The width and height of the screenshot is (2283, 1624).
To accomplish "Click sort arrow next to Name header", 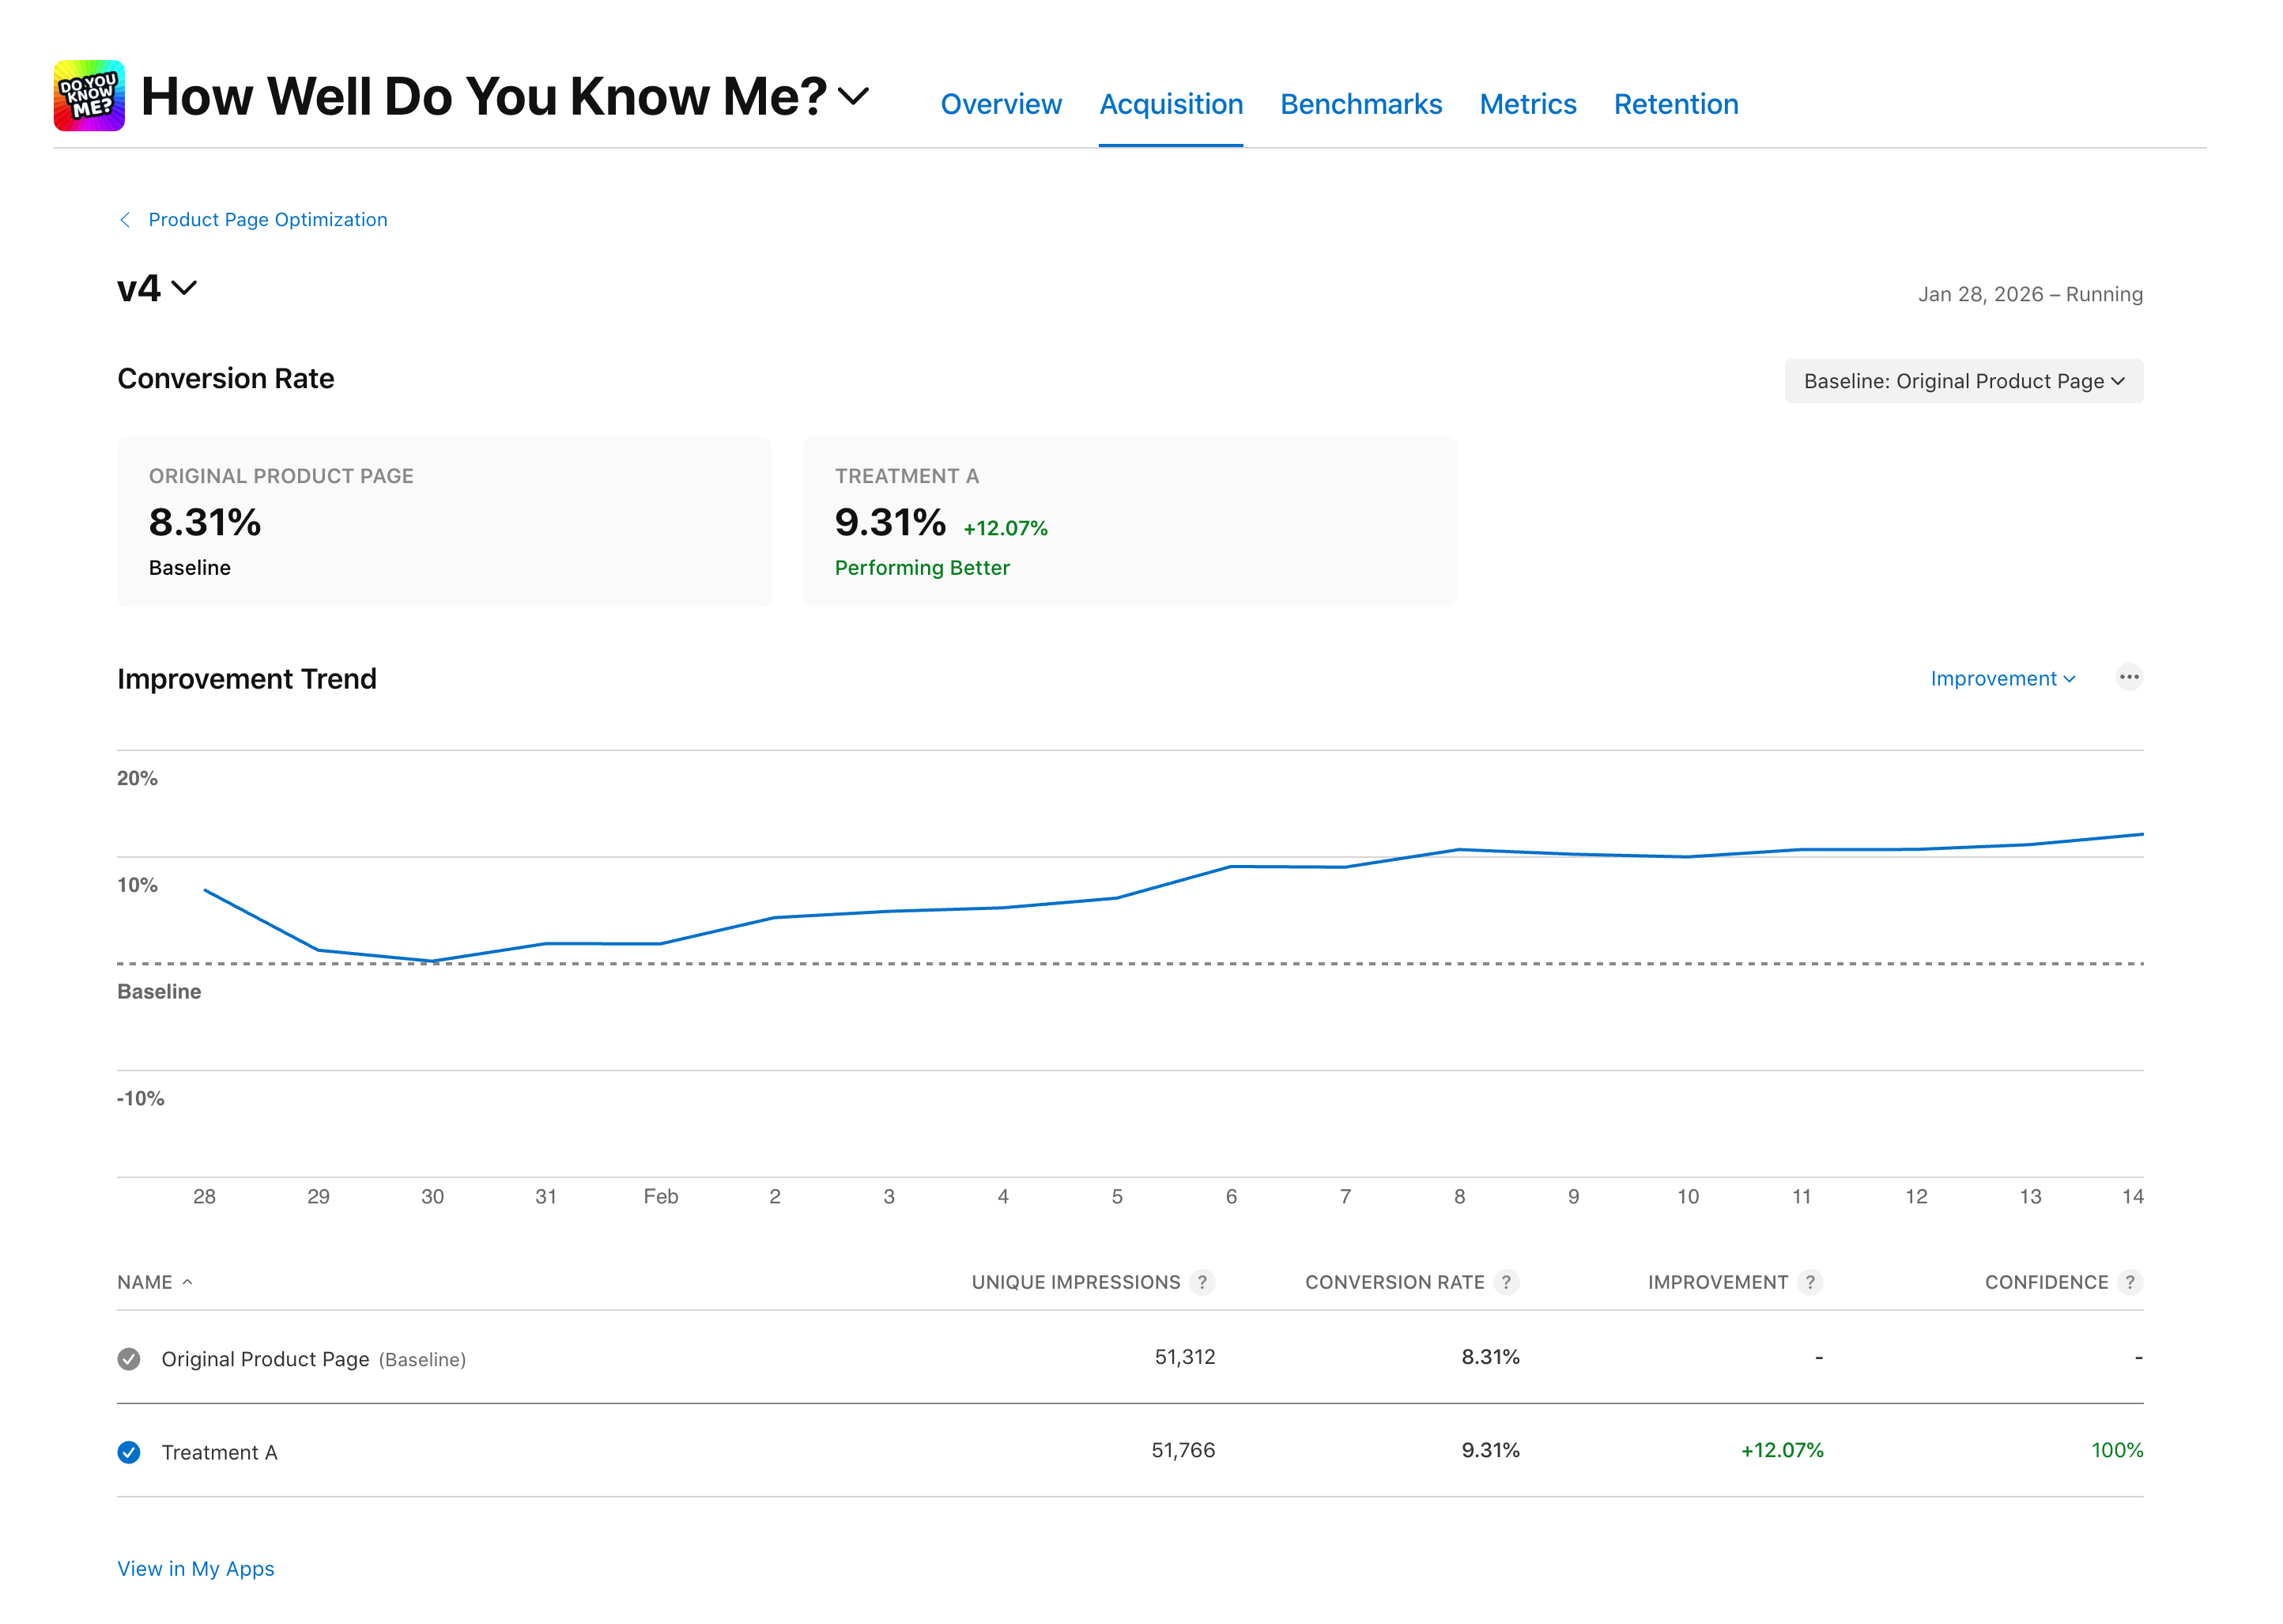I will pyautogui.click(x=187, y=1282).
